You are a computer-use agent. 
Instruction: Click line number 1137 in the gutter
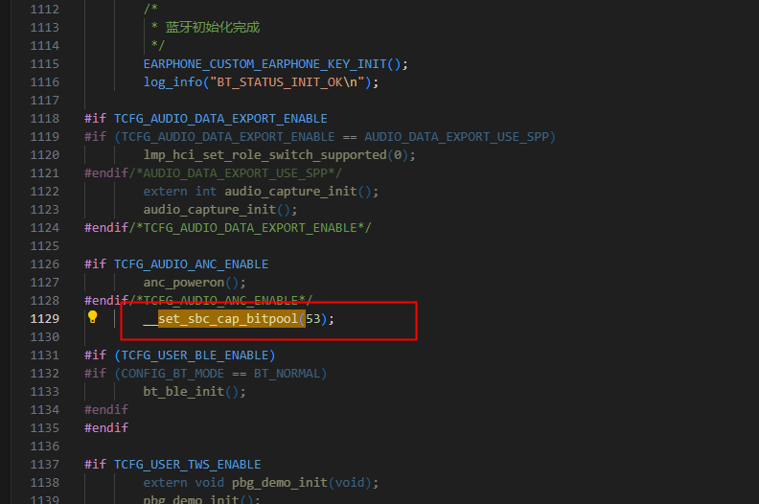tap(44, 465)
